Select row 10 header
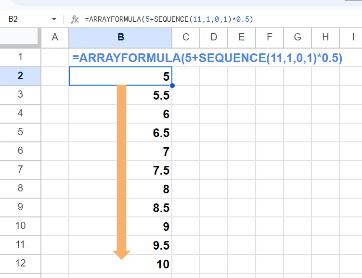362x278 pixels. tap(20, 226)
